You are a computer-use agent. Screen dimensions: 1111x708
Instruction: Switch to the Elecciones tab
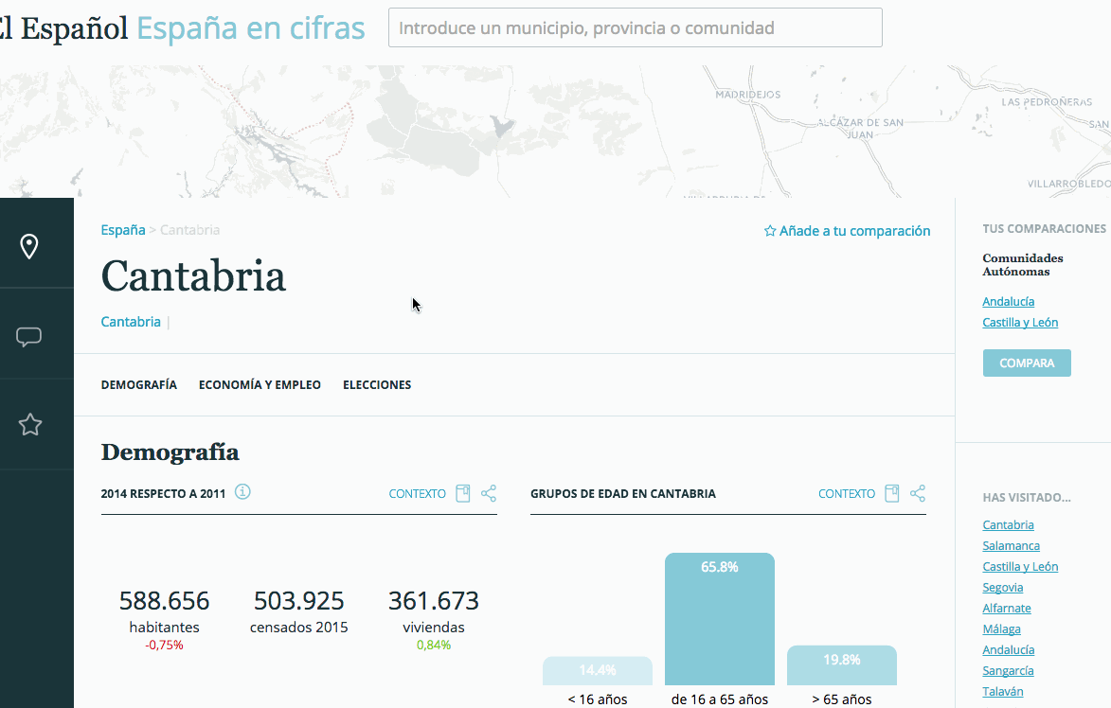click(x=377, y=384)
